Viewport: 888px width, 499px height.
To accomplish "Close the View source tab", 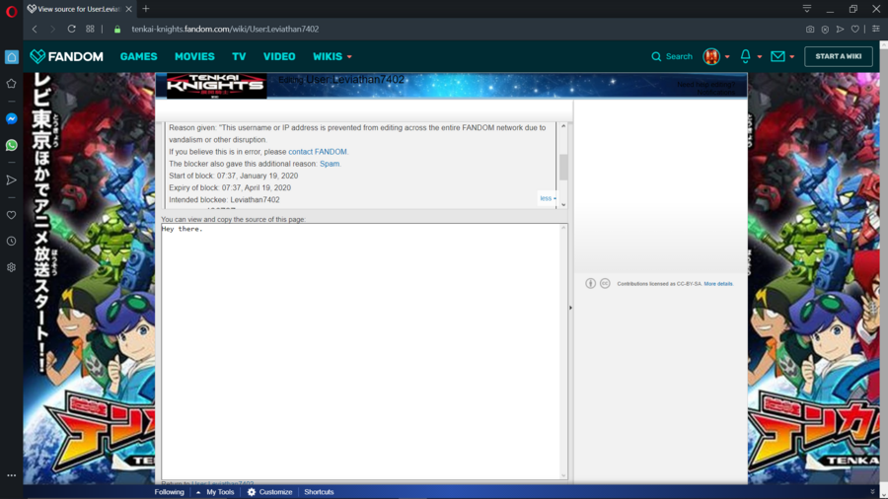I will click(128, 9).
